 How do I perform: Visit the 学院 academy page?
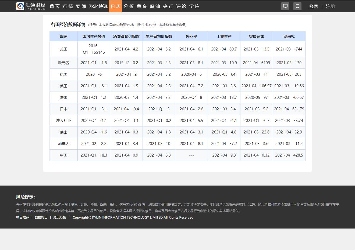click(x=194, y=6)
